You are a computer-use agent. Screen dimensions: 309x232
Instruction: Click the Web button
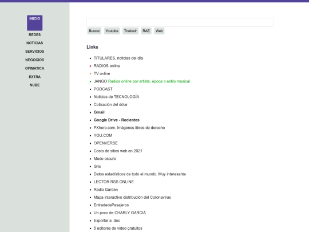[159, 31]
